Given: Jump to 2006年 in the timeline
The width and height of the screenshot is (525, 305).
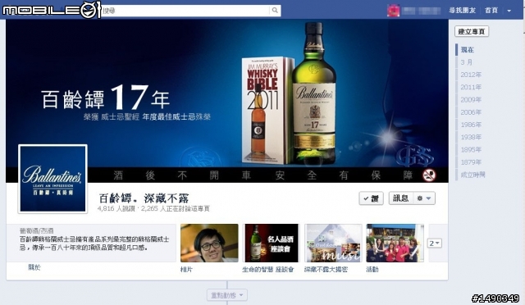Looking at the screenshot, I should (471, 112).
